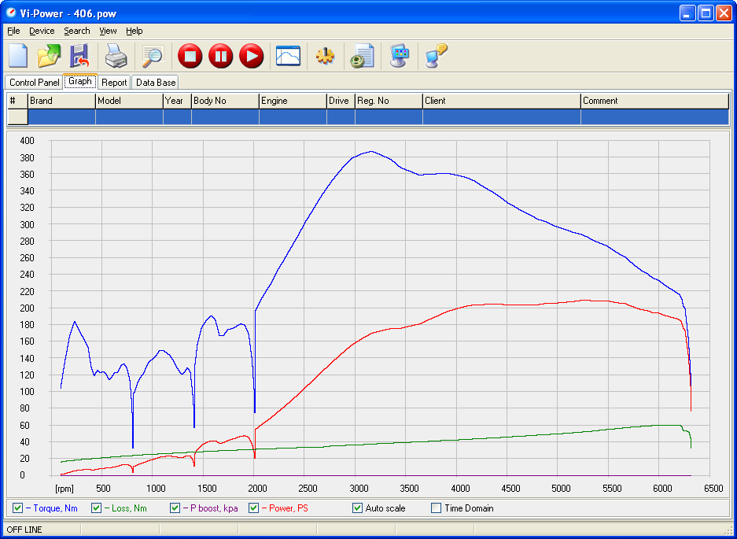Screen dimensions: 737x539
Task: Disable the Auto scale checkbox
Action: tap(358, 508)
